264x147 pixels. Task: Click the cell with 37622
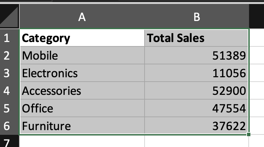[197, 126]
